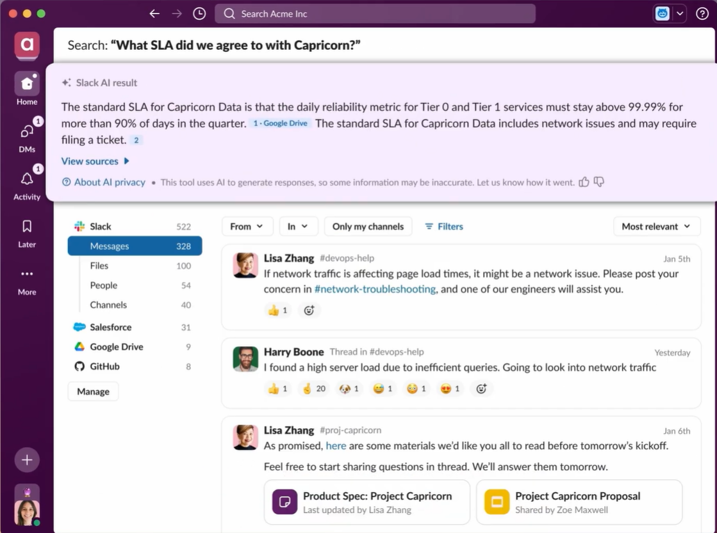Click the Slack AI cat icon in title bar

point(663,13)
